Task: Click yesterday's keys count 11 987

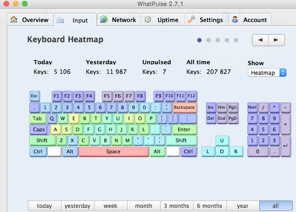Action: (x=117, y=72)
